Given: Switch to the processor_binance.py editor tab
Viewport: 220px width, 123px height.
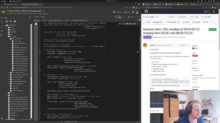Looking at the screenshot, I should (78, 20).
